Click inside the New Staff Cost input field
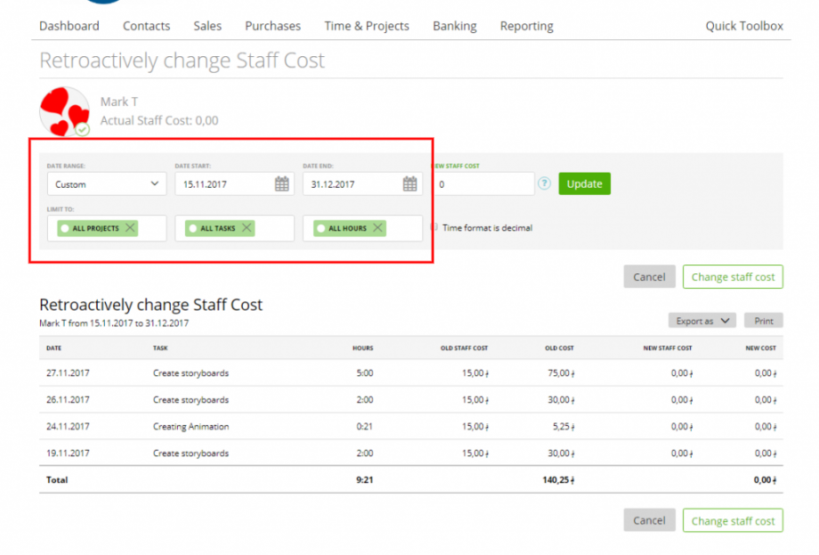The height and width of the screenshot is (555, 819). pos(485,184)
